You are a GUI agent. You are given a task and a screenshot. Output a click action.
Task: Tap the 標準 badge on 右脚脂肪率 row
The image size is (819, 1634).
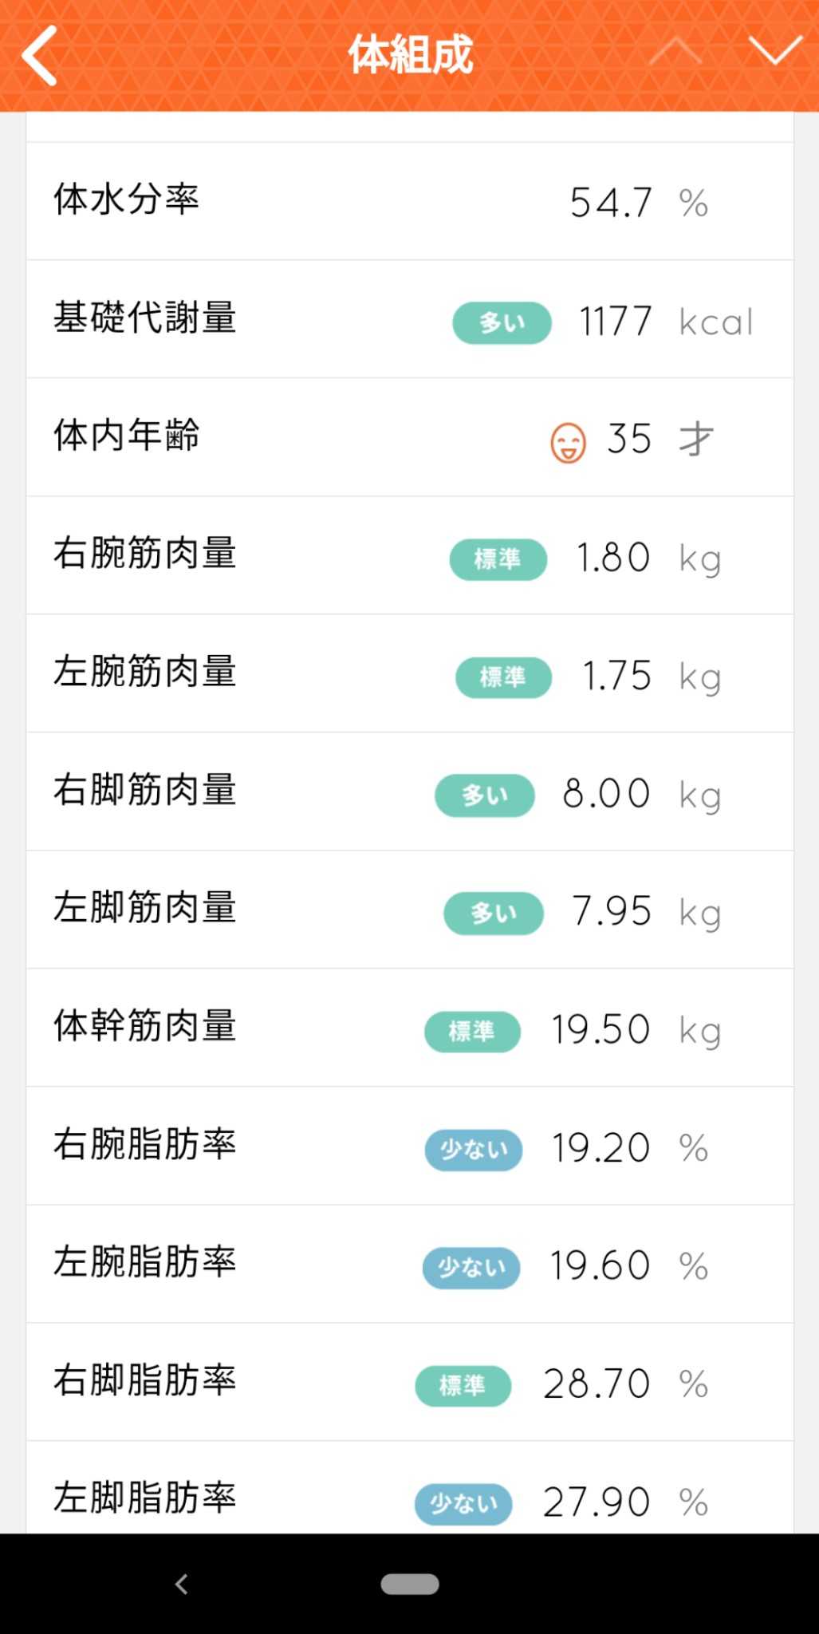click(463, 1385)
